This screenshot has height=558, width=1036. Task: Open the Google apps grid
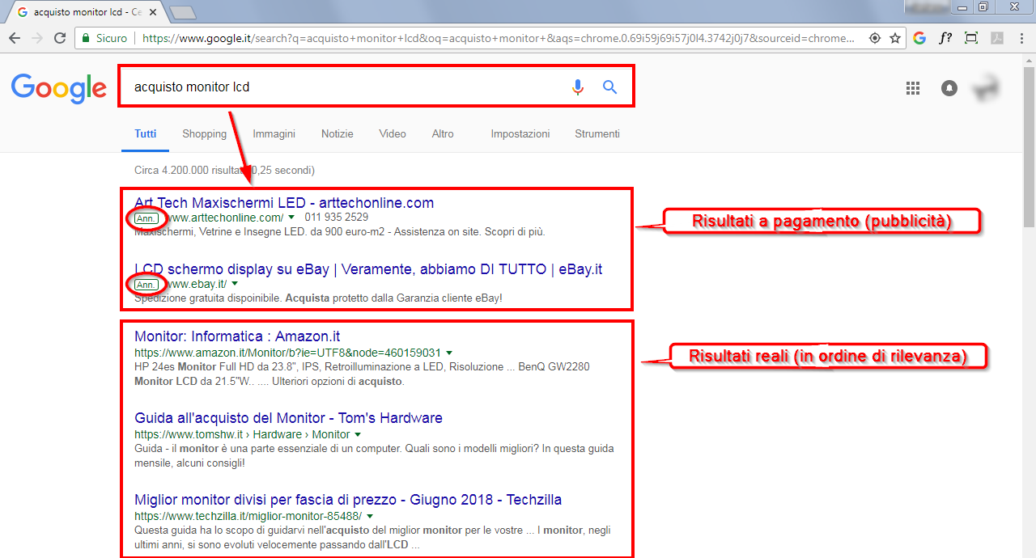[x=913, y=88]
